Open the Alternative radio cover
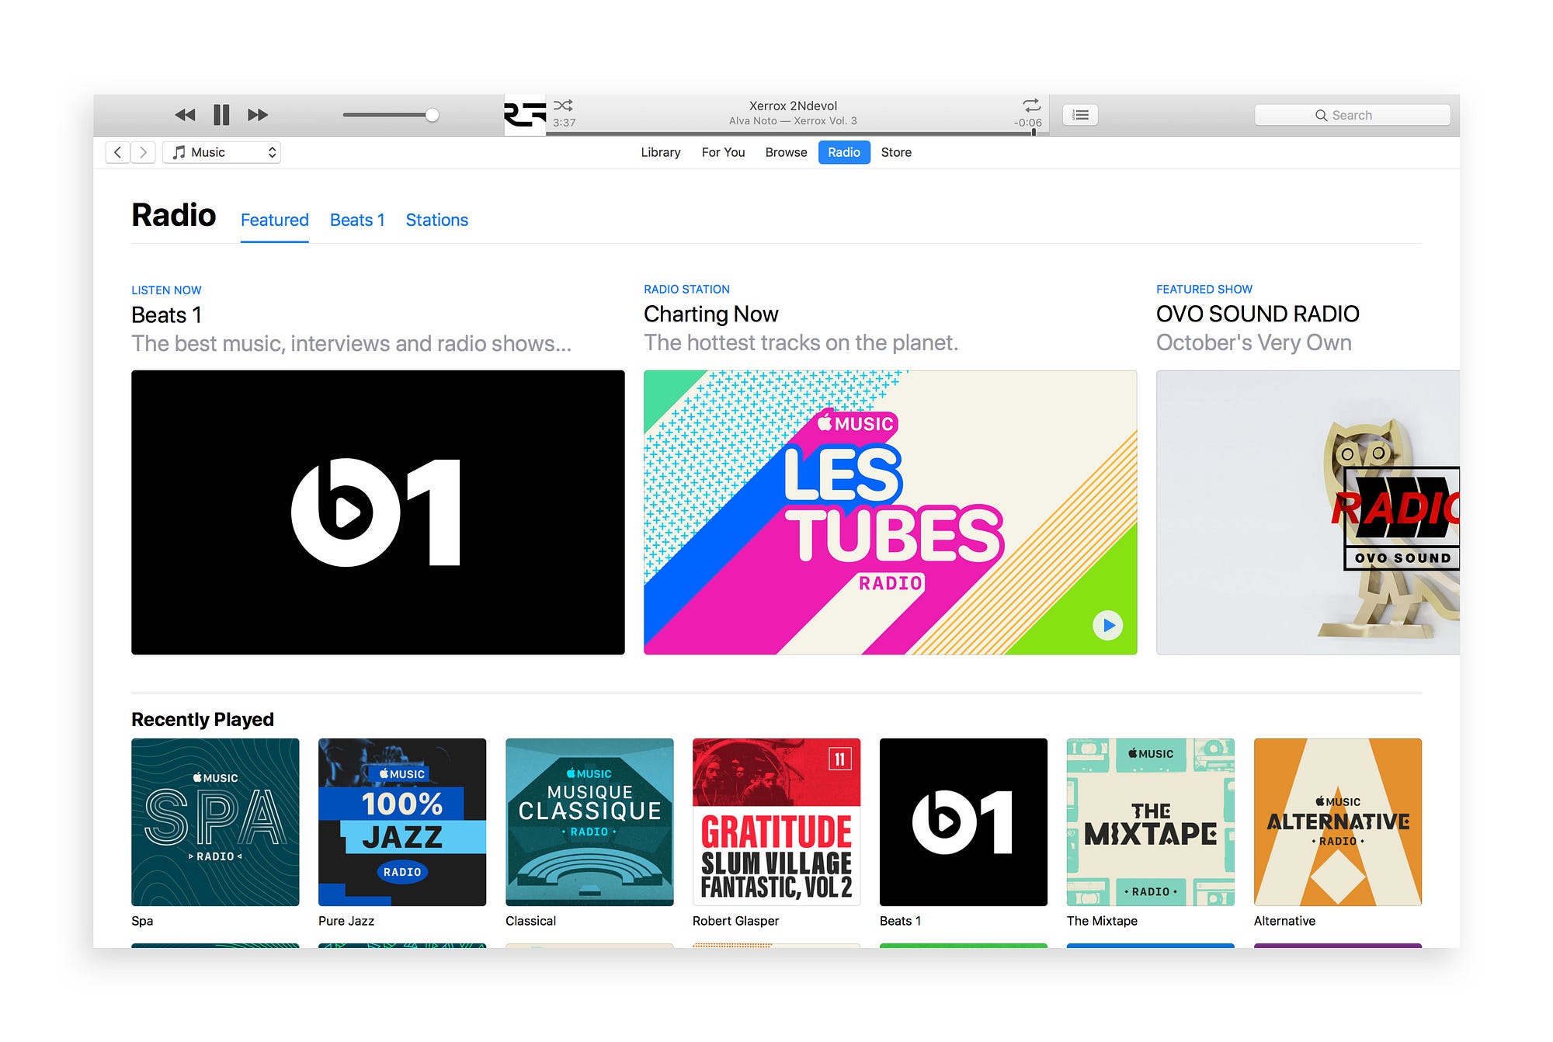This screenshot has height=1042, width=1553. pos(1338,822)
